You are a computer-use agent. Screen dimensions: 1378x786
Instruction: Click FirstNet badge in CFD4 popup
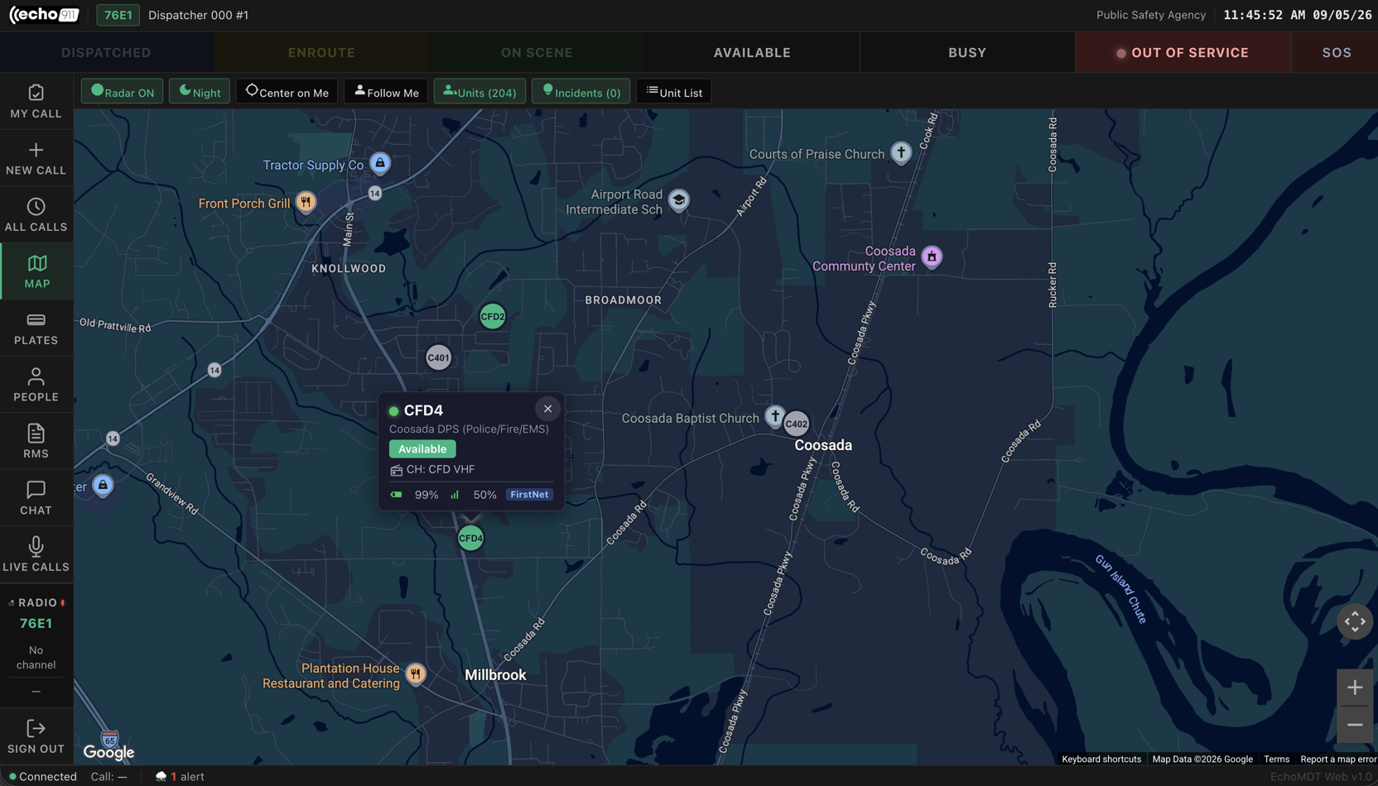(529, 494)
